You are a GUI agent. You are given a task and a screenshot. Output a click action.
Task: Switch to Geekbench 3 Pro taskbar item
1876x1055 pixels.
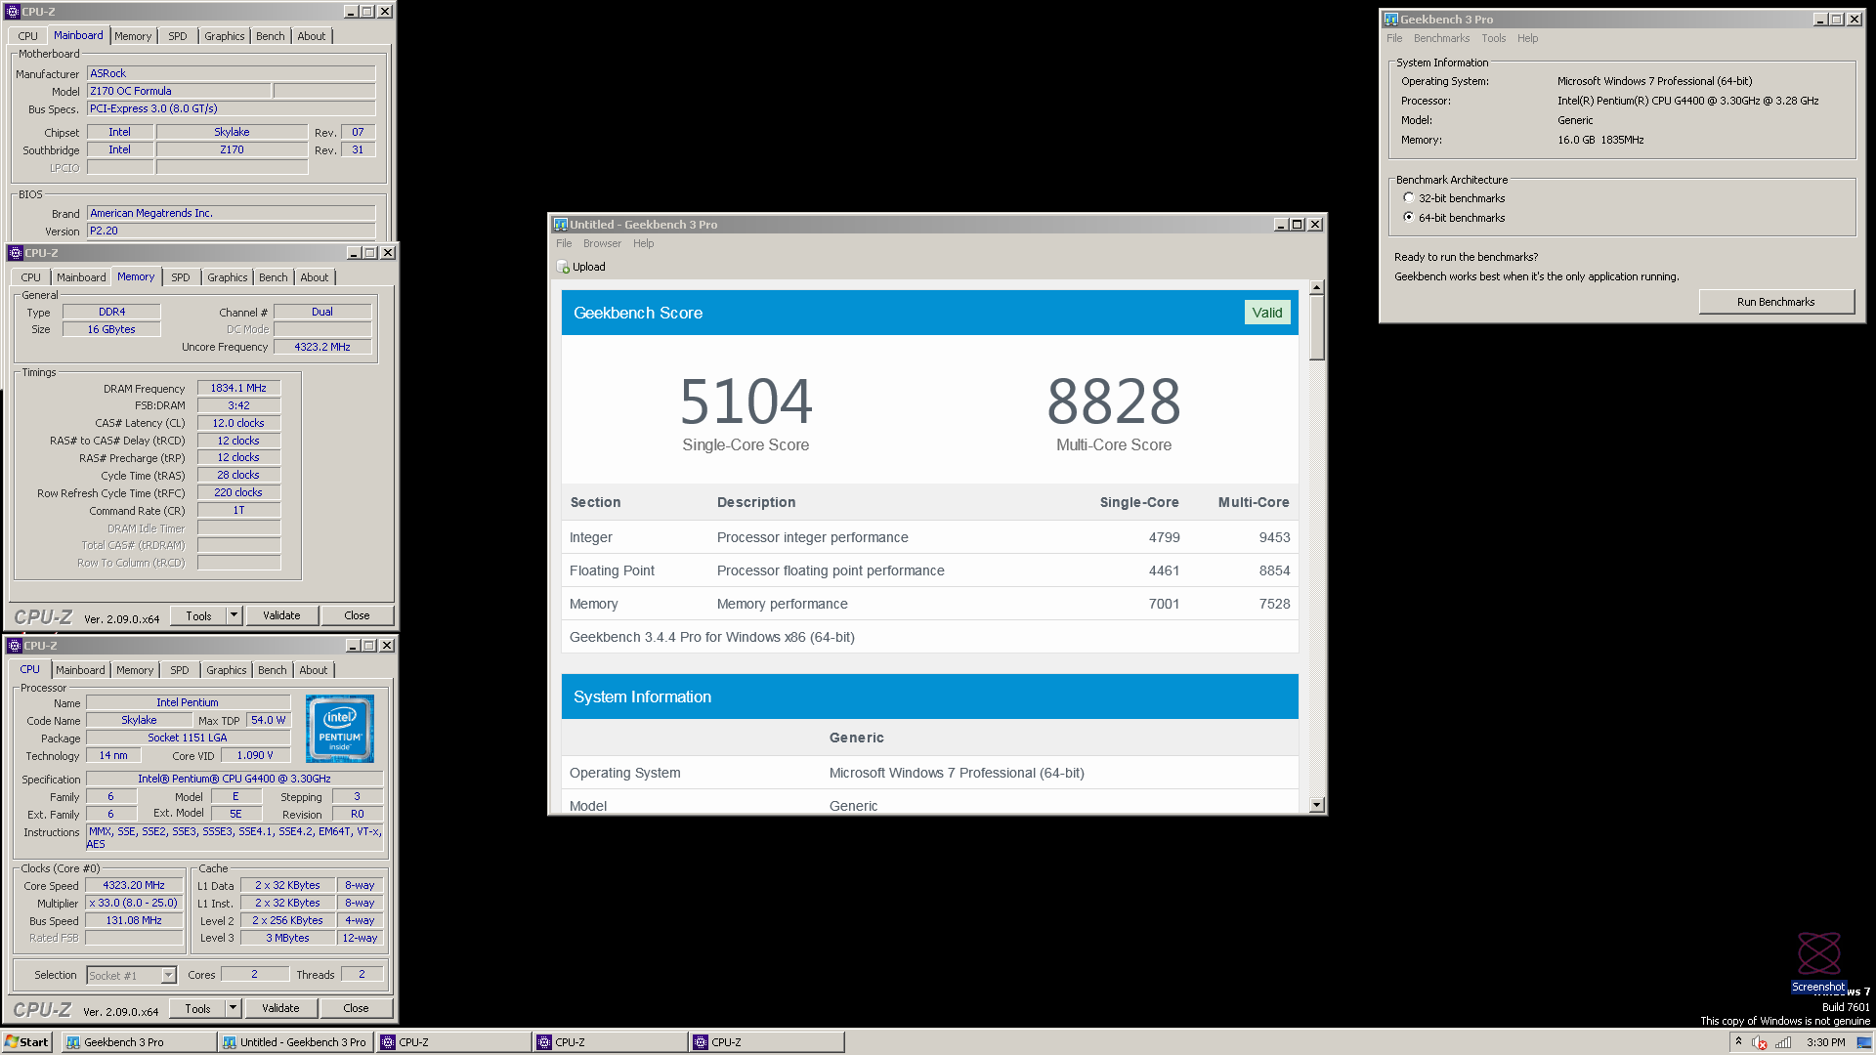click(139, 1042)
